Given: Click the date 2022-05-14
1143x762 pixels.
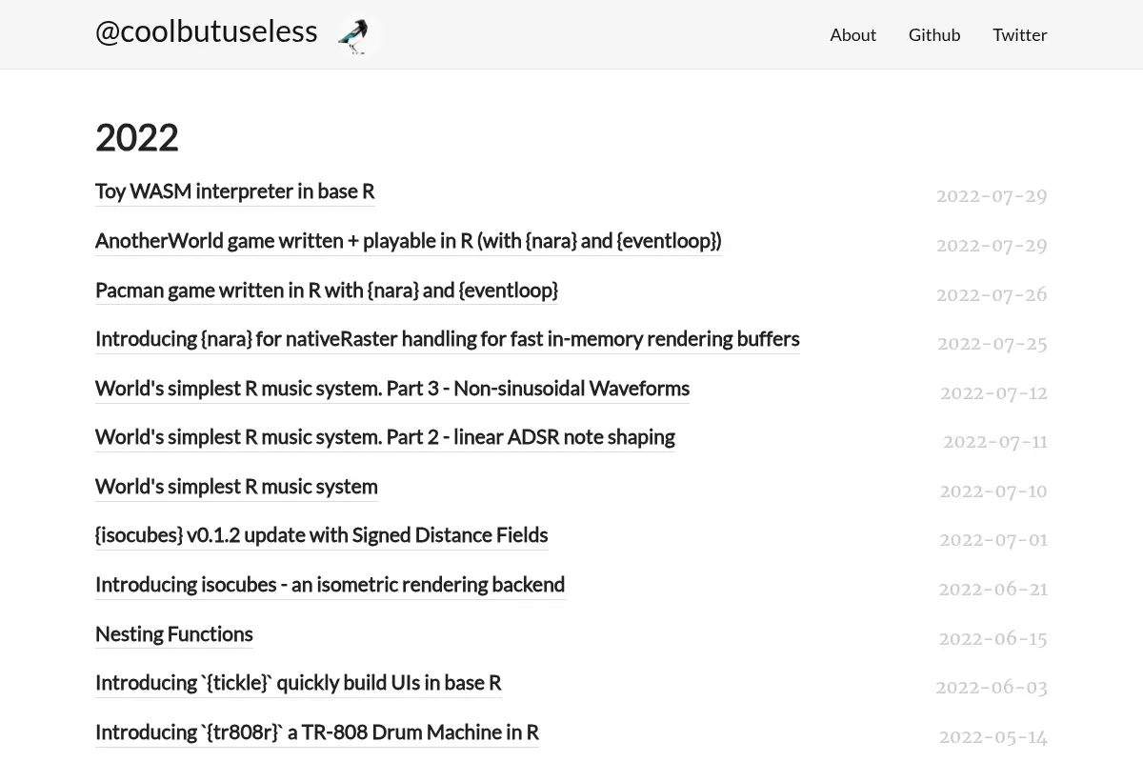Looking at the screenshot, I should (993, 737).
